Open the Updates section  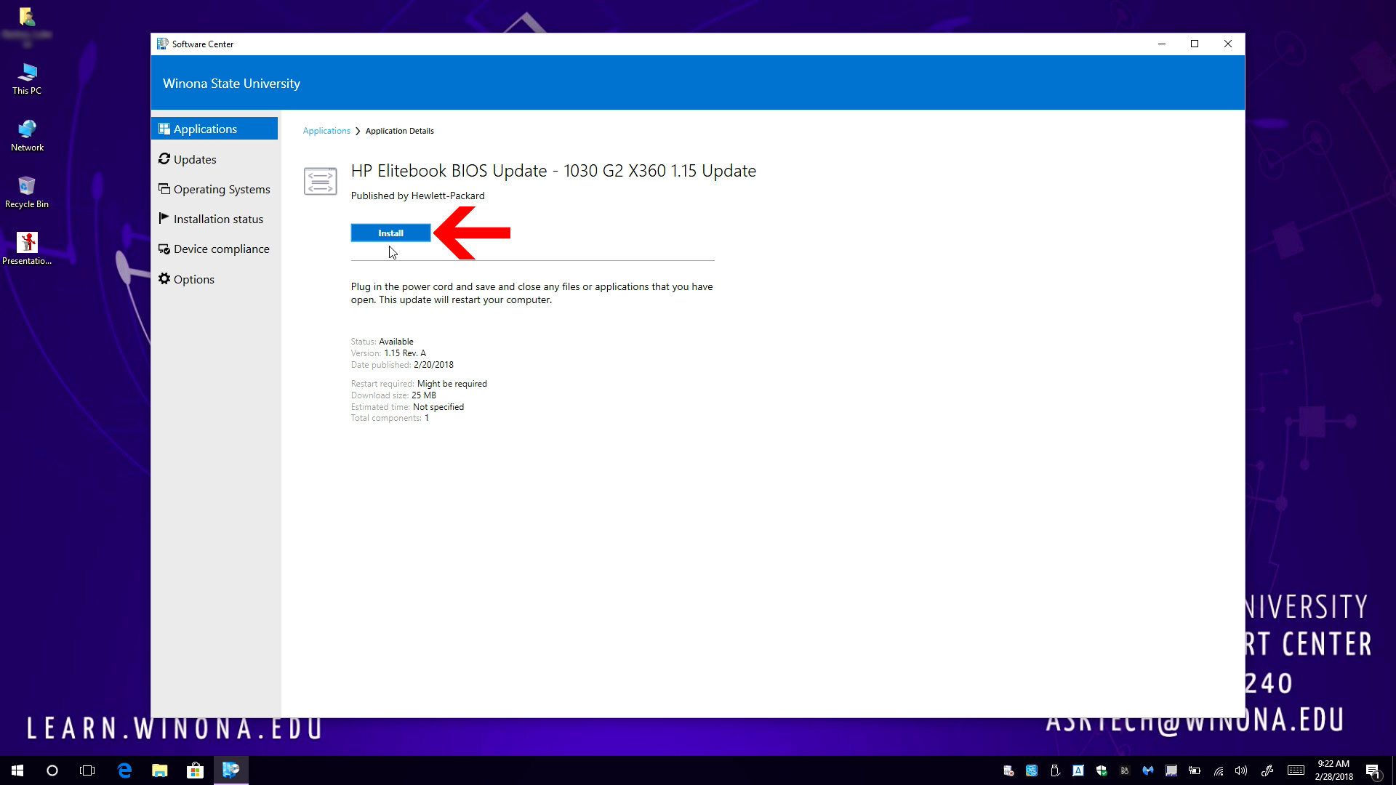194,159
